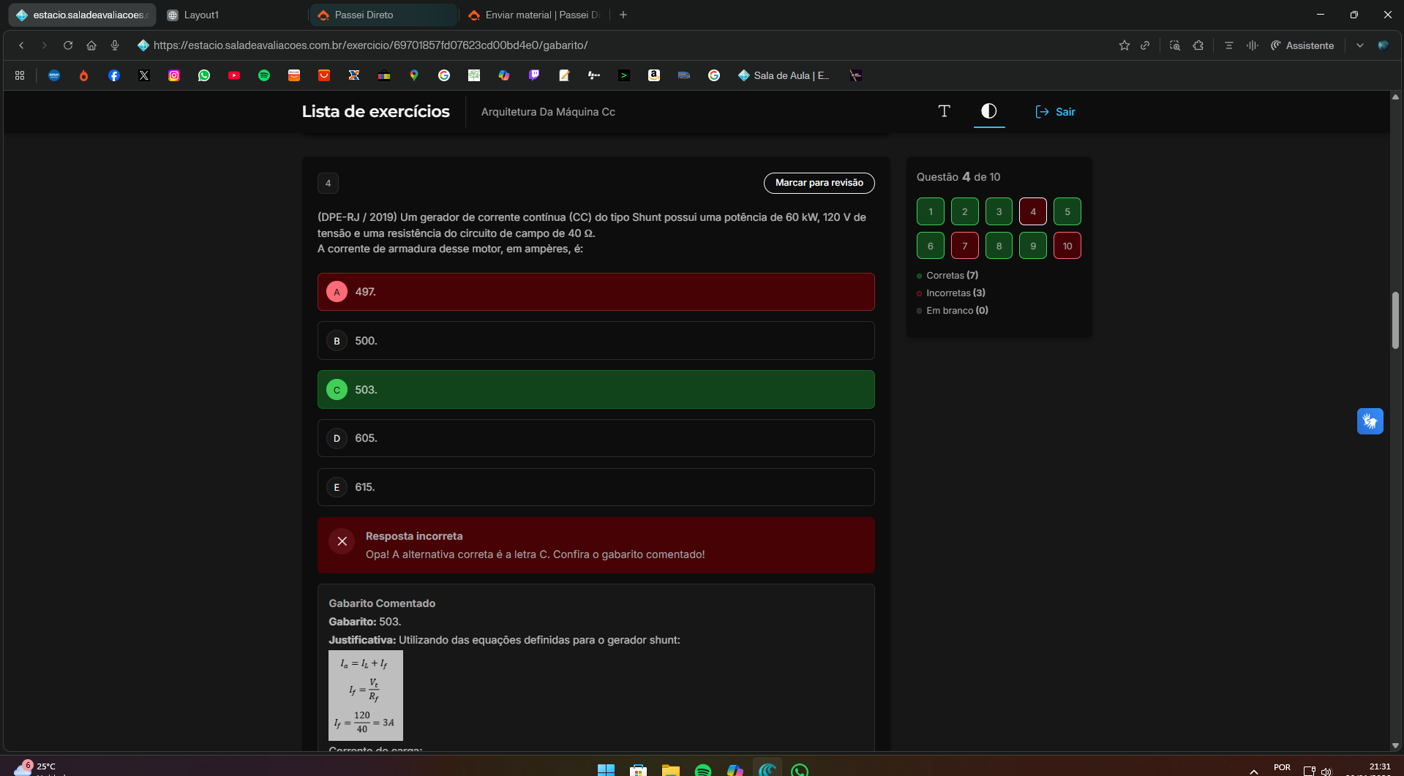Open the YouTube bookmark icon
The image size is (1404, 776).
click(234, 75)
